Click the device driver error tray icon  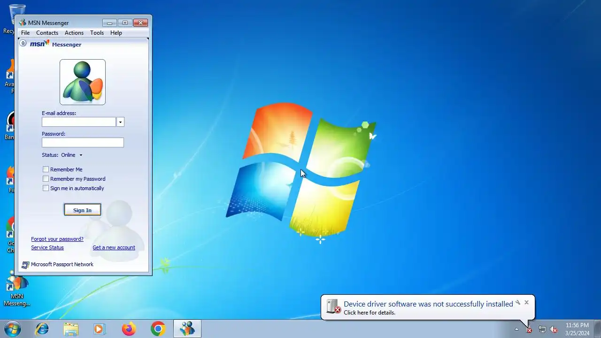pyautogui.click(x=529, y=330)
